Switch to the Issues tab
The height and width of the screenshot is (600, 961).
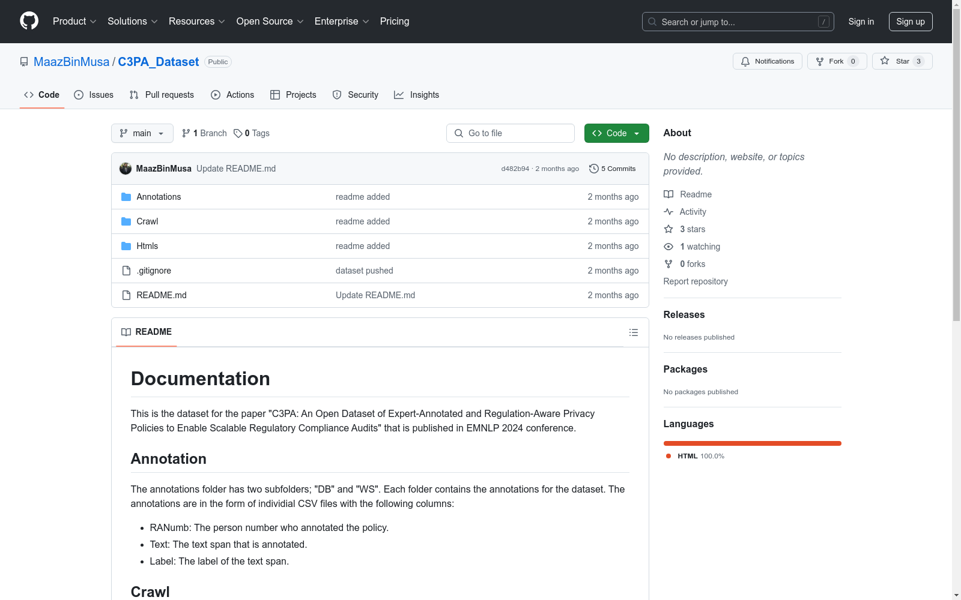pos(94,95)
